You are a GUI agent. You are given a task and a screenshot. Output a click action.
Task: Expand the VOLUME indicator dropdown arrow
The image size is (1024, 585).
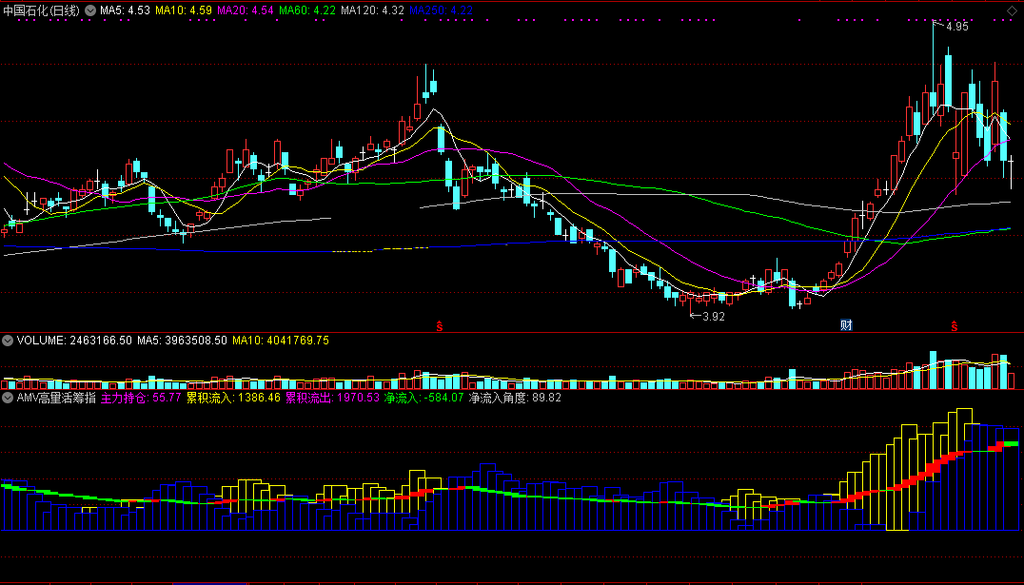coord(8,341)
